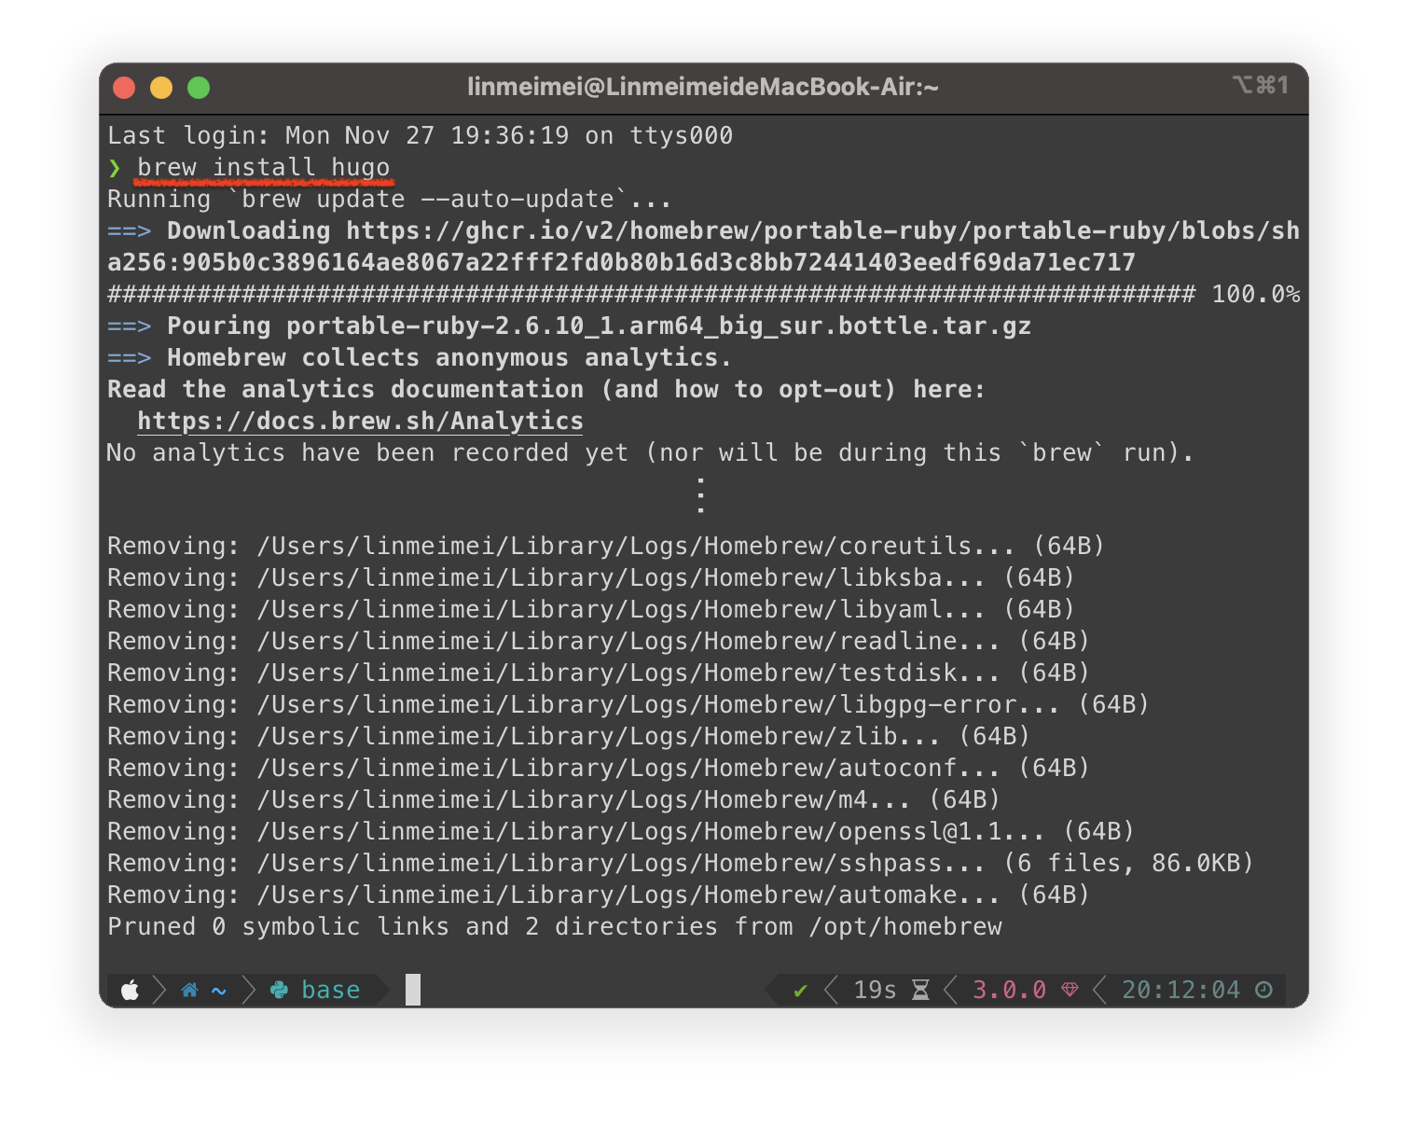Click the green checkmark status icon
This screenshot has height=1138, width=1408.
pos(800,991)
